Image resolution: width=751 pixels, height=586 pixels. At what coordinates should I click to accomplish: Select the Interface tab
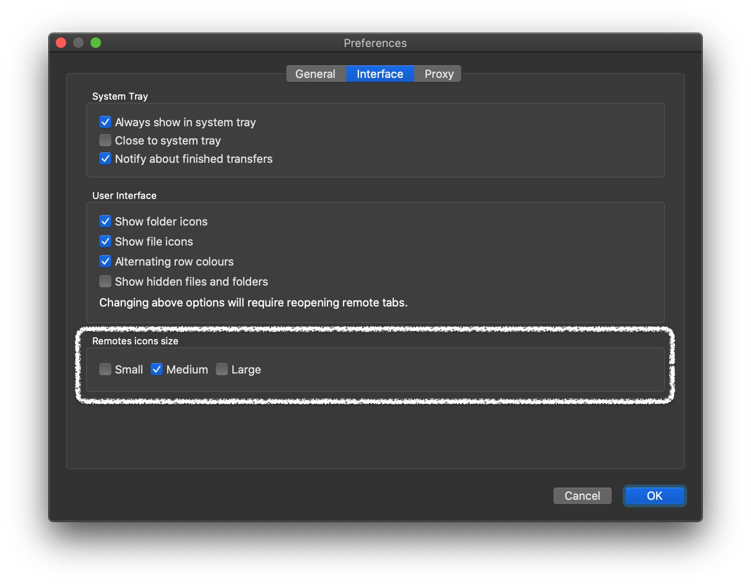point(380,74)
